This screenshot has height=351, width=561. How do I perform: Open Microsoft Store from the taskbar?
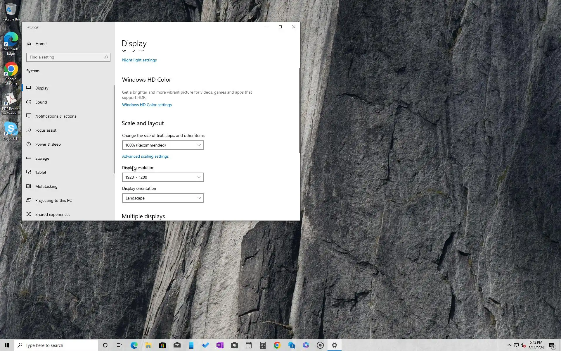tap(162, 345)
